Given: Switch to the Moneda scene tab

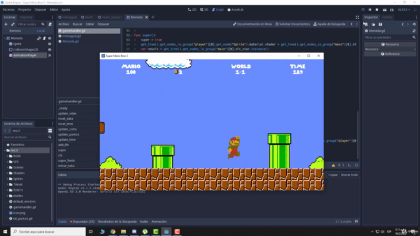Looking at the screenshot, I should point(136,18).
